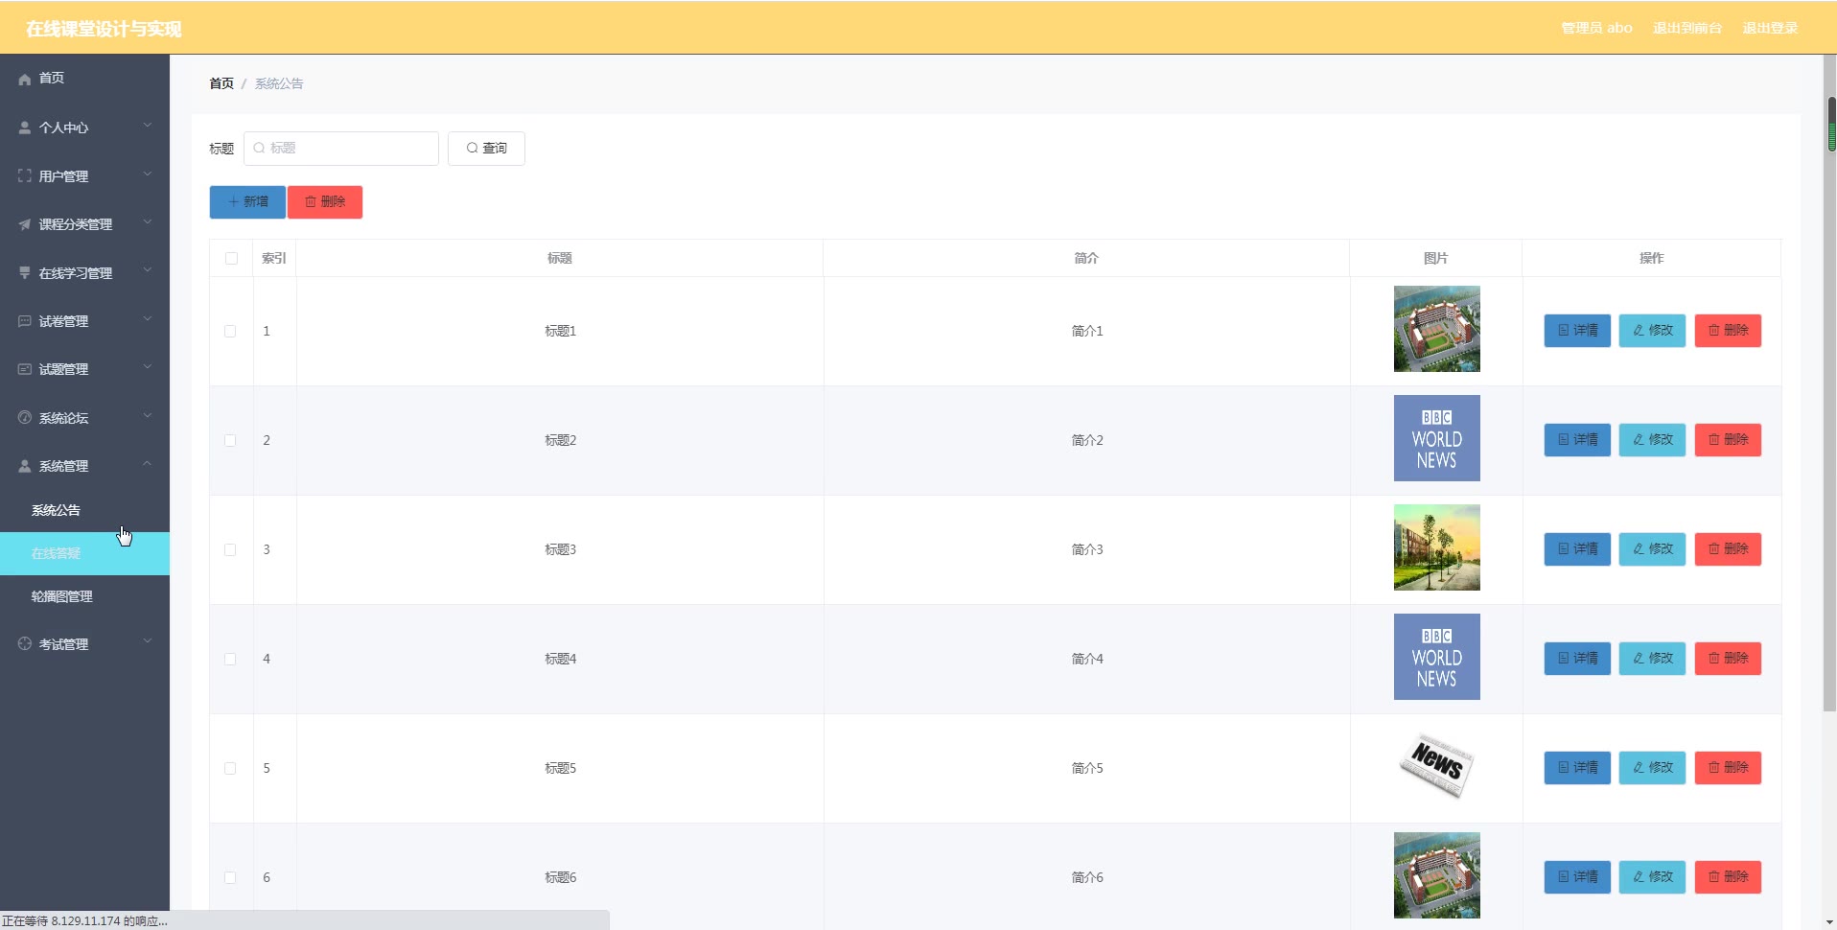Click the 个人中心 person icon
Image resolution: width=1837 pixels, height=930 pixels.
[25, 128]
